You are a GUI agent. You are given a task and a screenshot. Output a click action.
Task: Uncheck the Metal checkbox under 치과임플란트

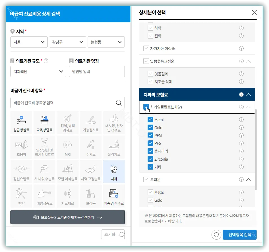(x=150, y=120)
